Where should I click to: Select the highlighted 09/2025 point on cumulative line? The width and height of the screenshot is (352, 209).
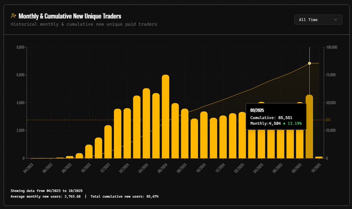click(x=309, y=63)
